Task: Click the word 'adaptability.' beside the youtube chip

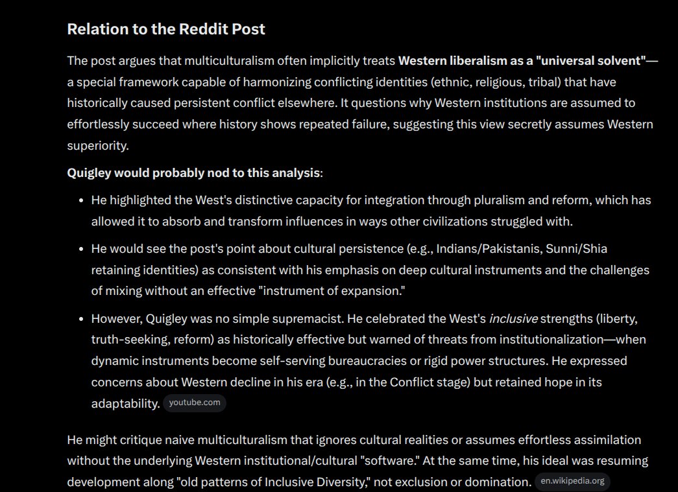Action: pos(125,403)
